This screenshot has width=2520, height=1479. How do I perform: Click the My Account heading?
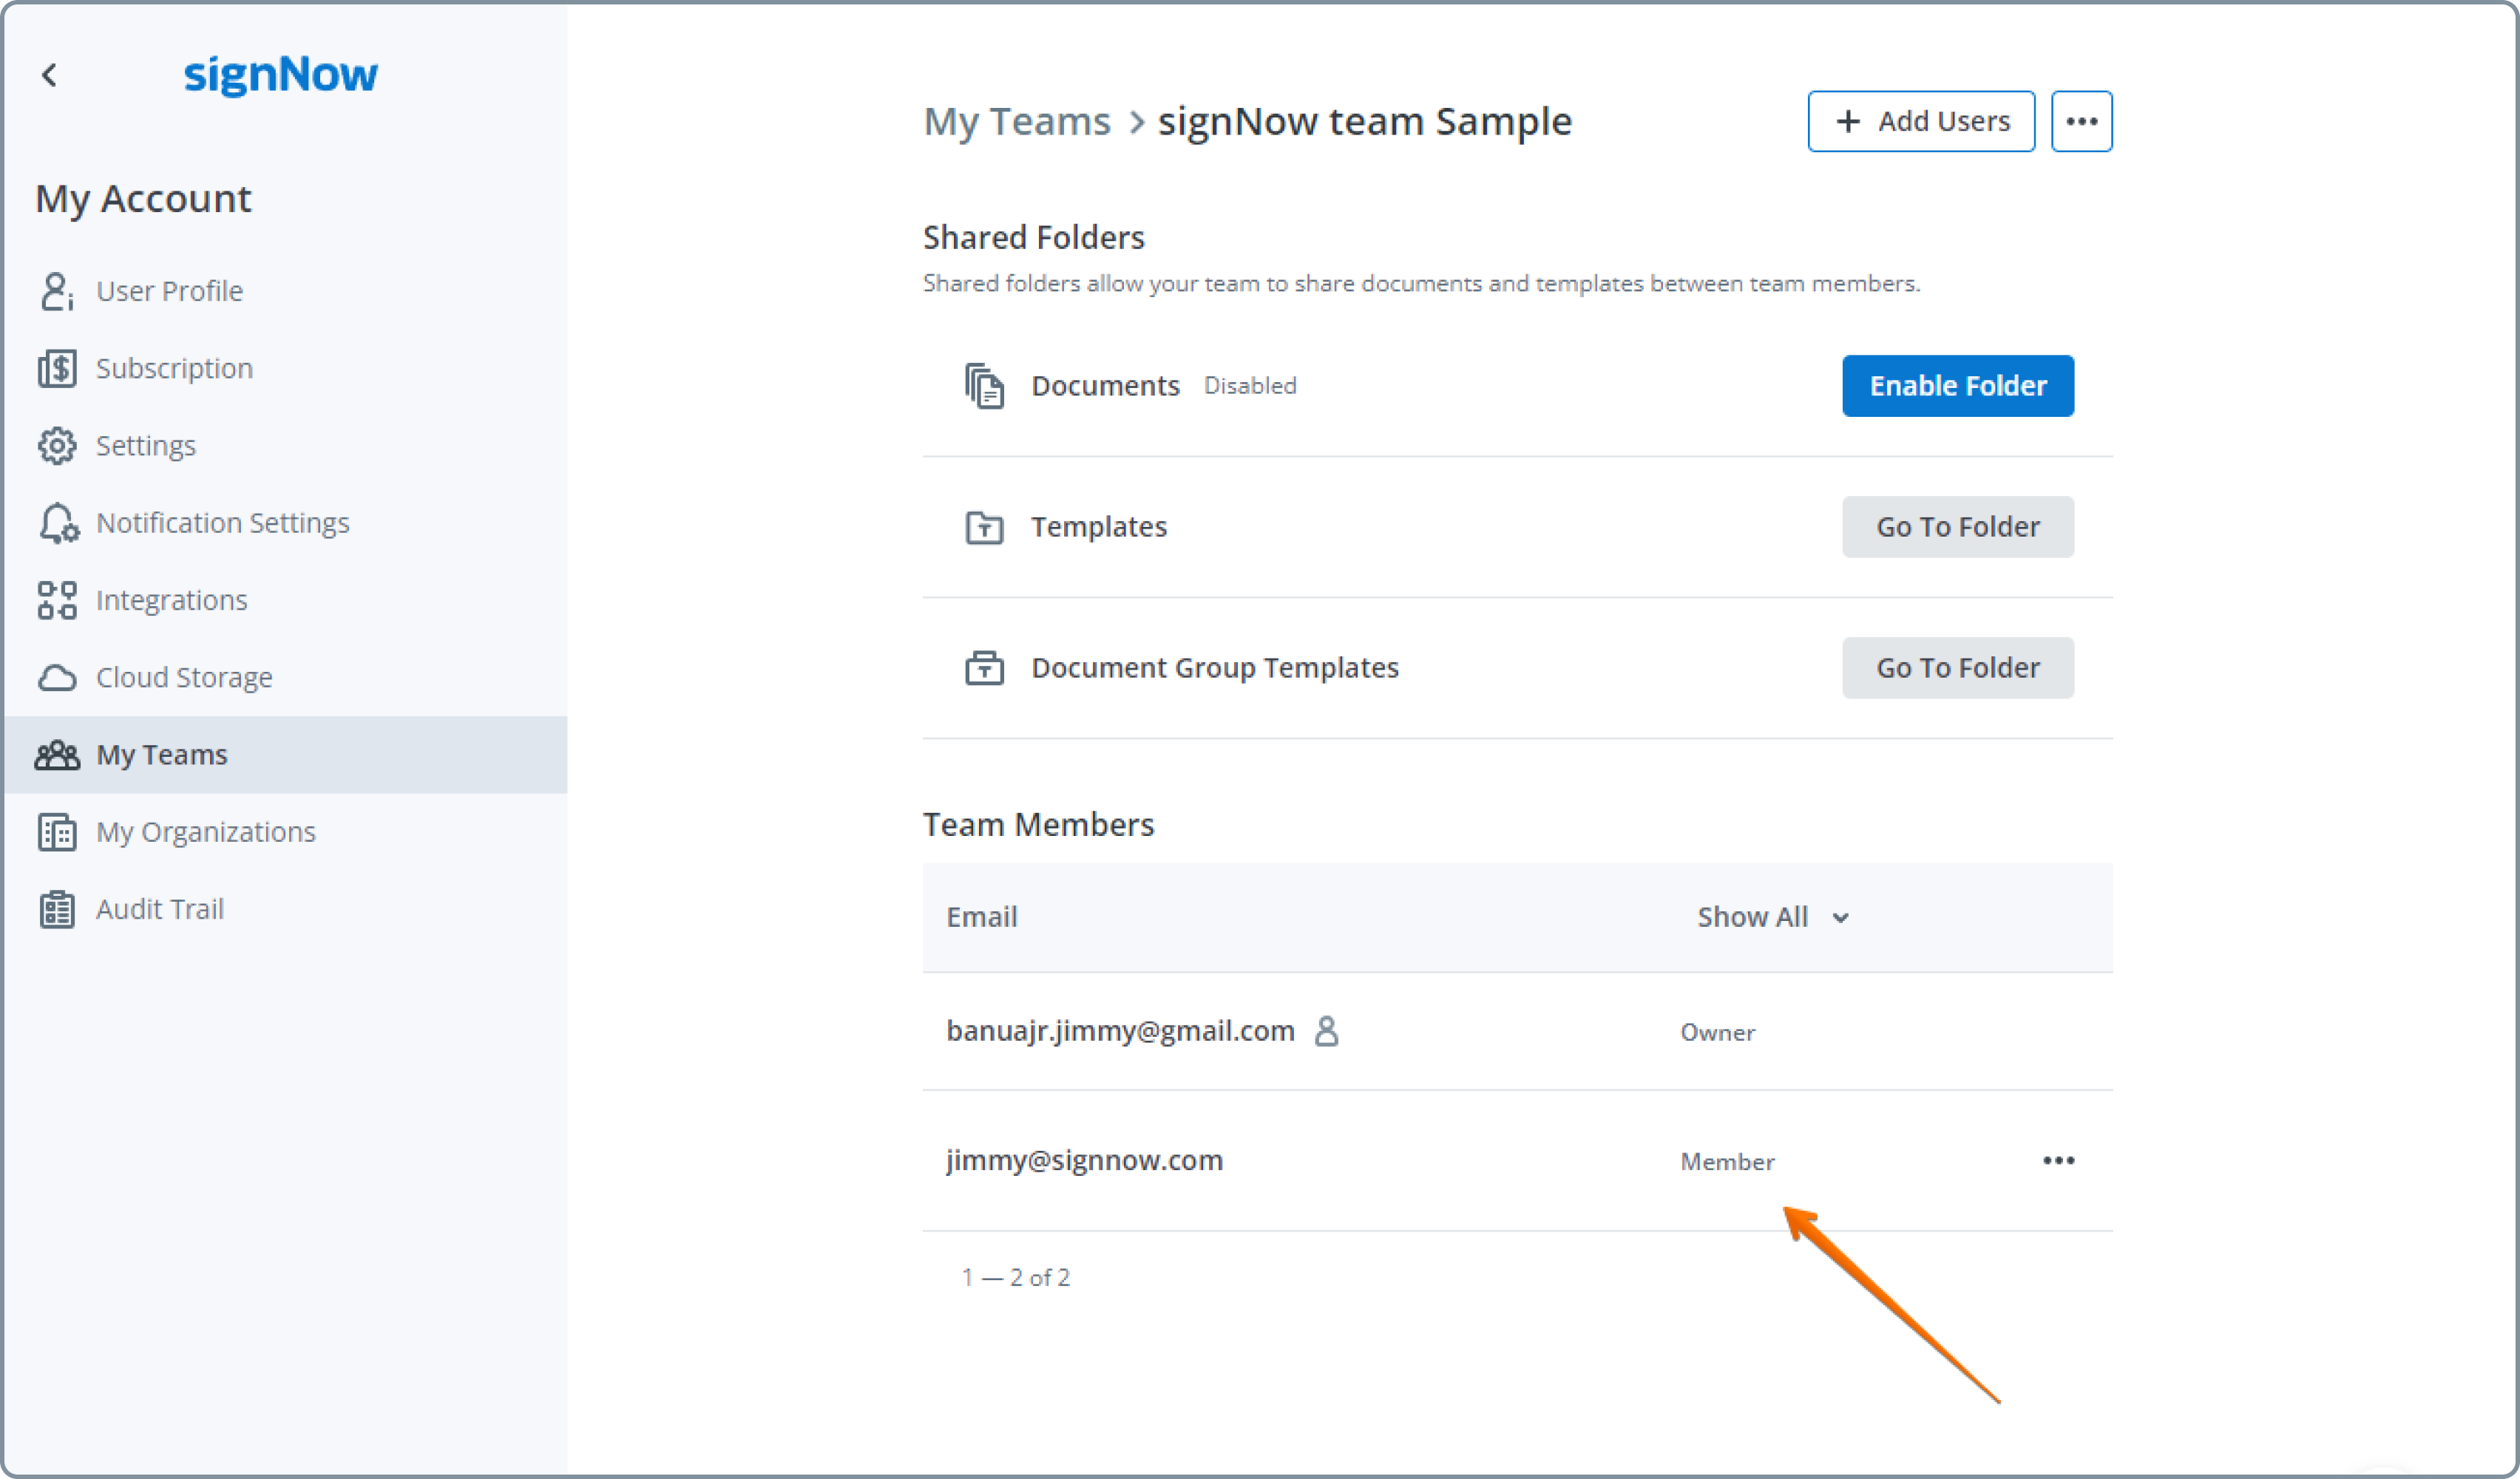pos(143,199)
